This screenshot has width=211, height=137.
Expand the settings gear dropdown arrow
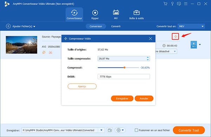(123, 130)
